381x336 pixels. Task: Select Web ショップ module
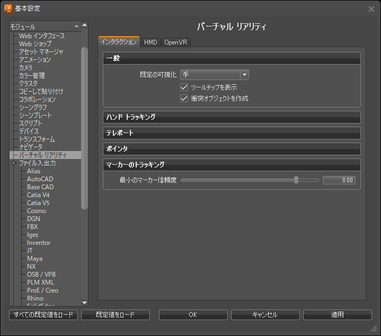35,44
